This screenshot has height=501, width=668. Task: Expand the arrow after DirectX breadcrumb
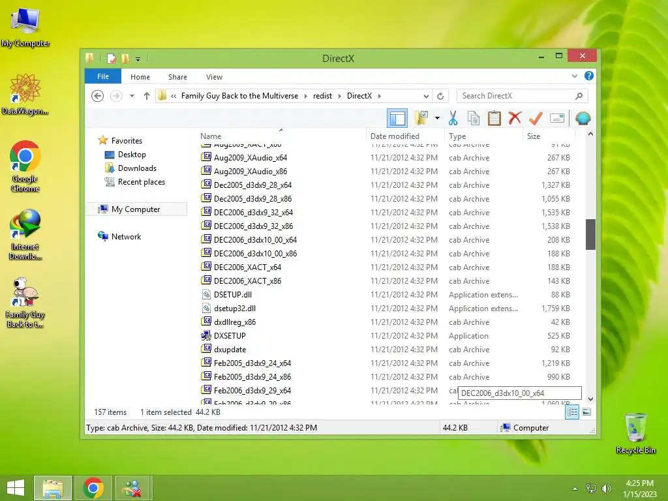coord(379,96)
